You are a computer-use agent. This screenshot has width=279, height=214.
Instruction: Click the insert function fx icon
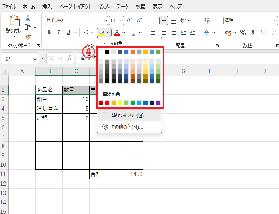pos(69,58)
